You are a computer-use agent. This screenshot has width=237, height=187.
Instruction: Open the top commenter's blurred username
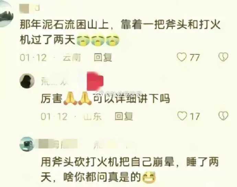(30, 8)
